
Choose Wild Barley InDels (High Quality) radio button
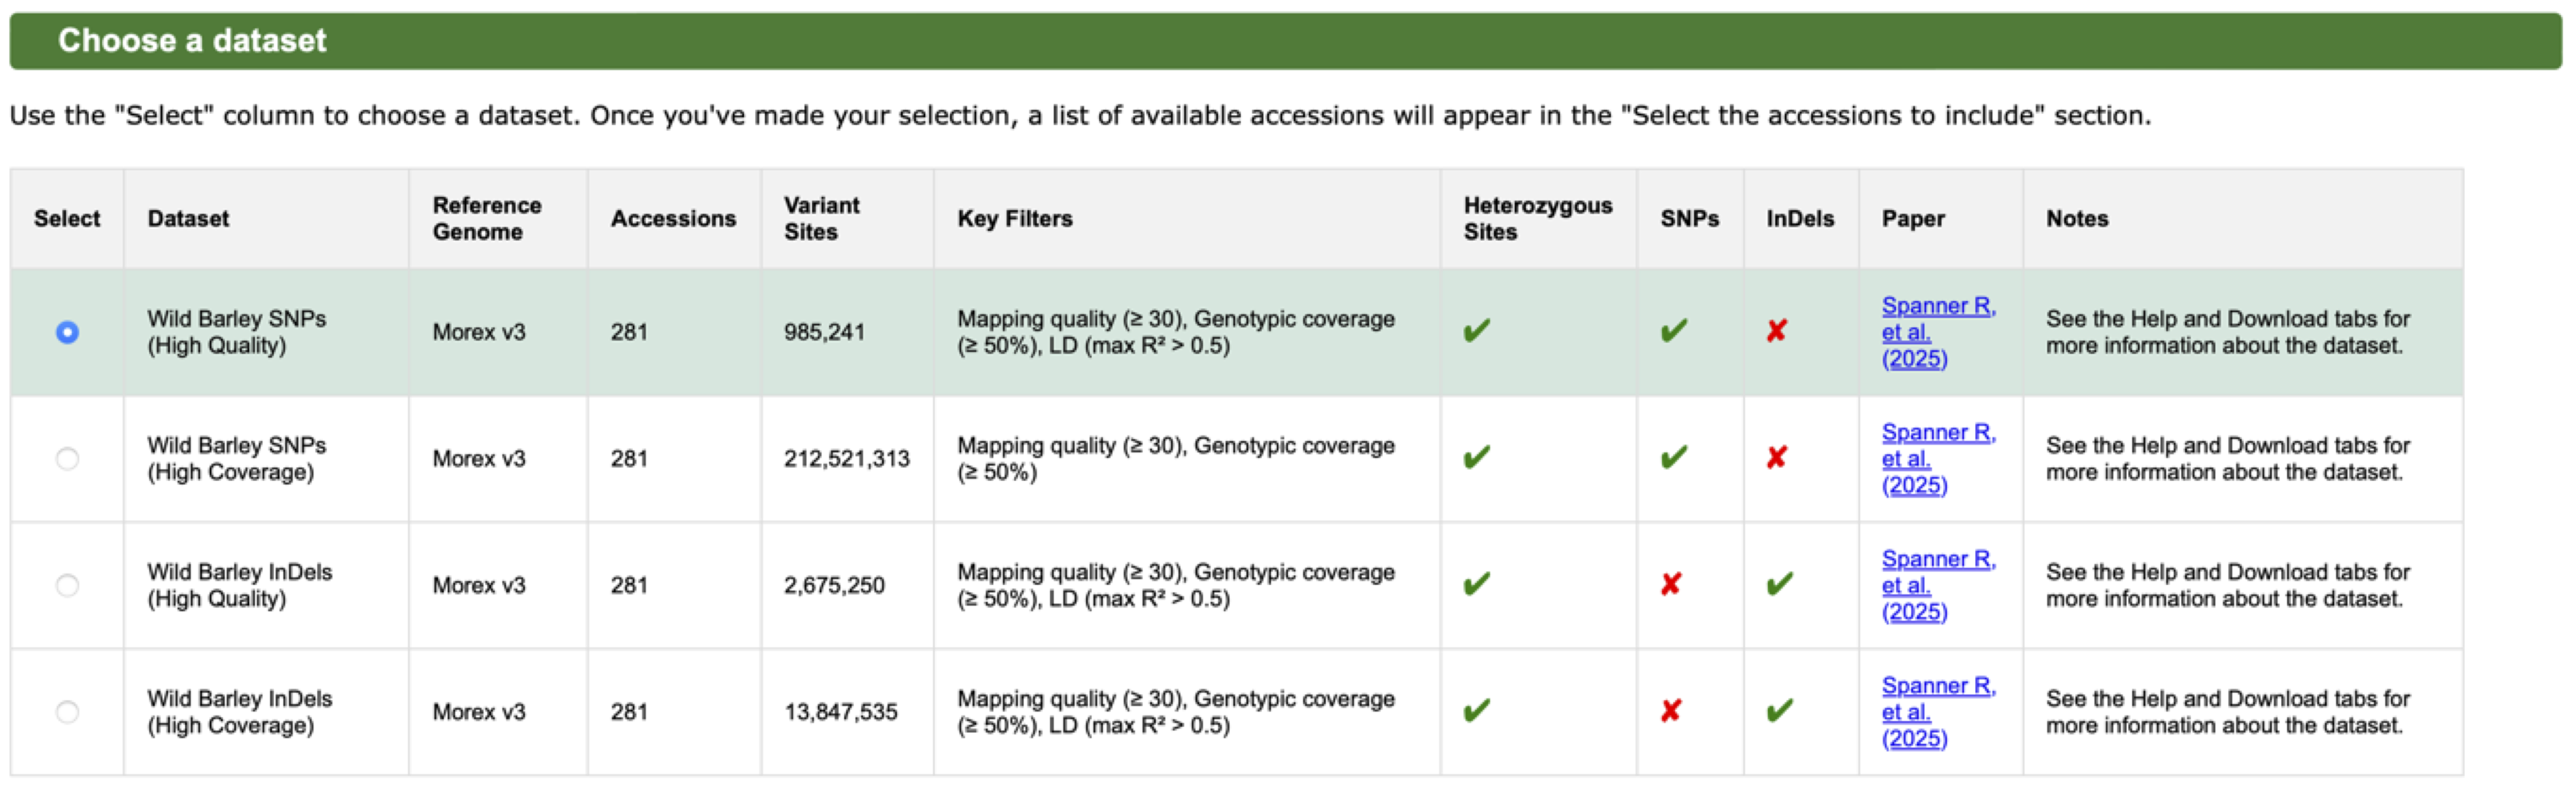pos(67,585)
